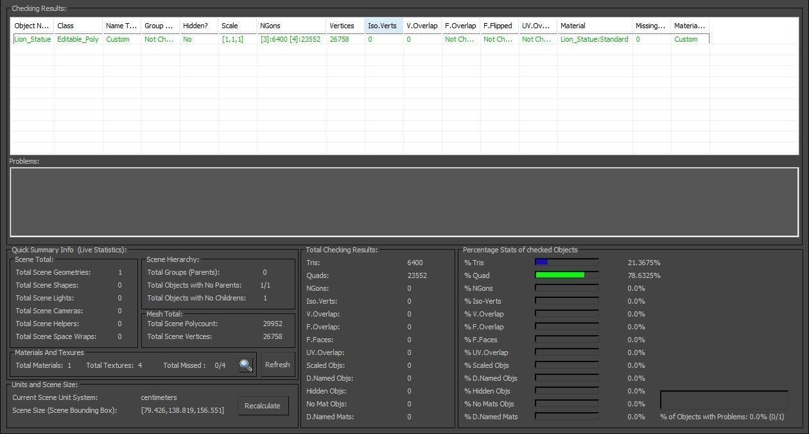Click the % of Objects with Problems label
This screenshot has width=809, height=434.
[722, 417]
